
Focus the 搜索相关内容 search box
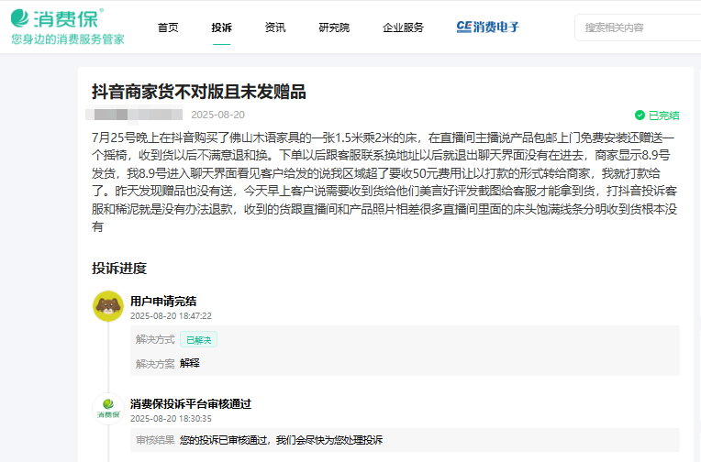[638, 27]
